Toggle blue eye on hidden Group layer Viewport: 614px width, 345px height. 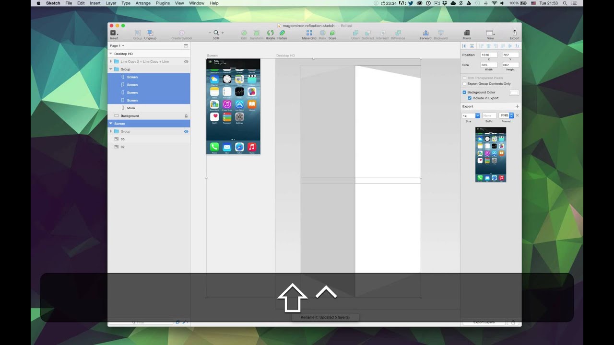point(186,131)
